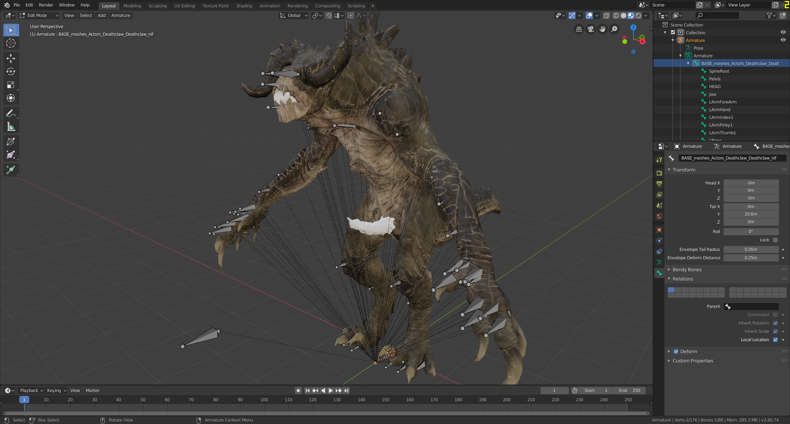
Task: Select the Transform tool
Action: (11, 98)
